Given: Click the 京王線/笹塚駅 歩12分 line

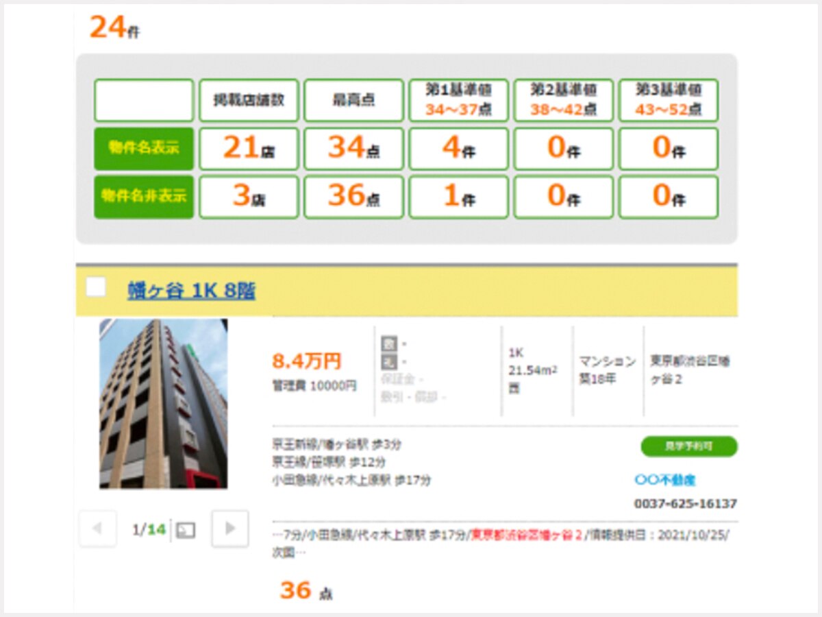Looking at the screenshot, I should pyautogui.click(x=329, y=462).
